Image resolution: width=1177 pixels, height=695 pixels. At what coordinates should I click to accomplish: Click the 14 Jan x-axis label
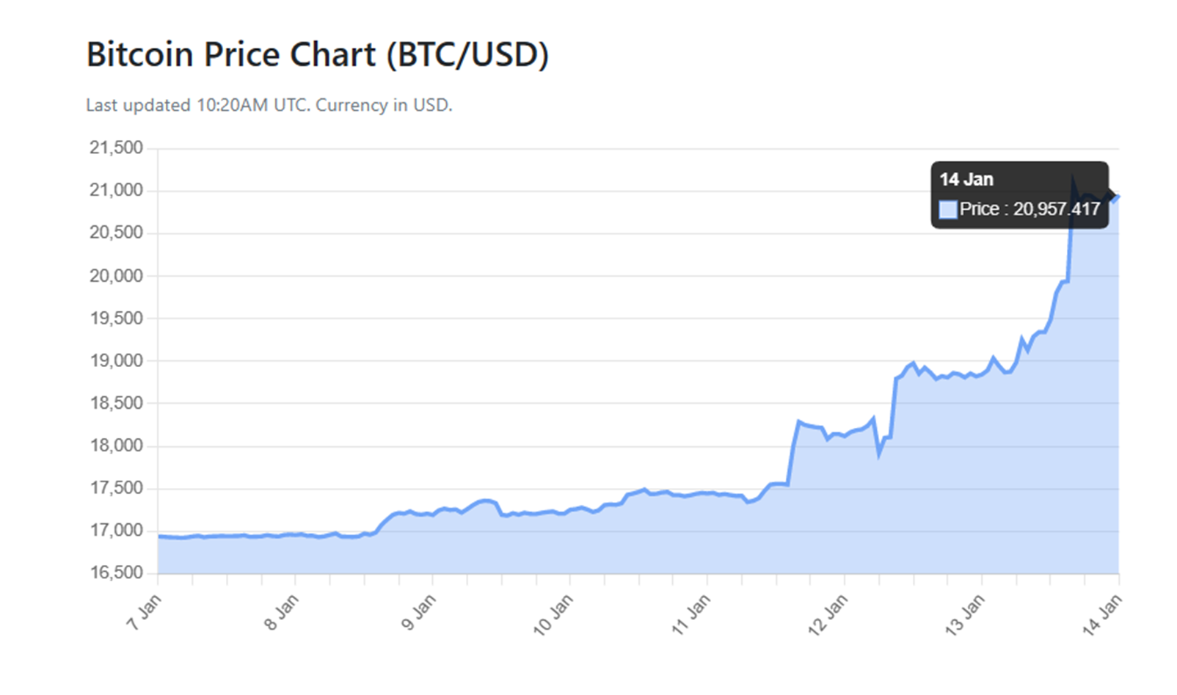[1102, 615]
